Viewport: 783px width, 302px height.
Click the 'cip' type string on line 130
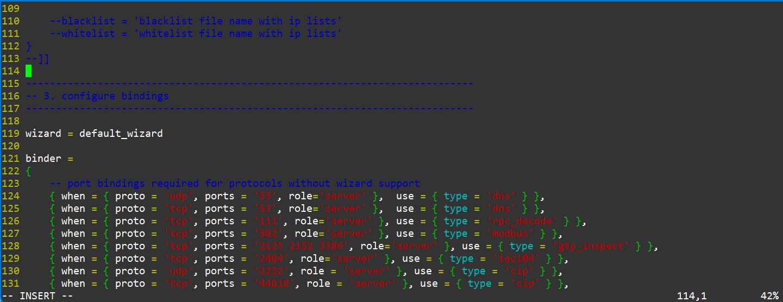point(519,271)
